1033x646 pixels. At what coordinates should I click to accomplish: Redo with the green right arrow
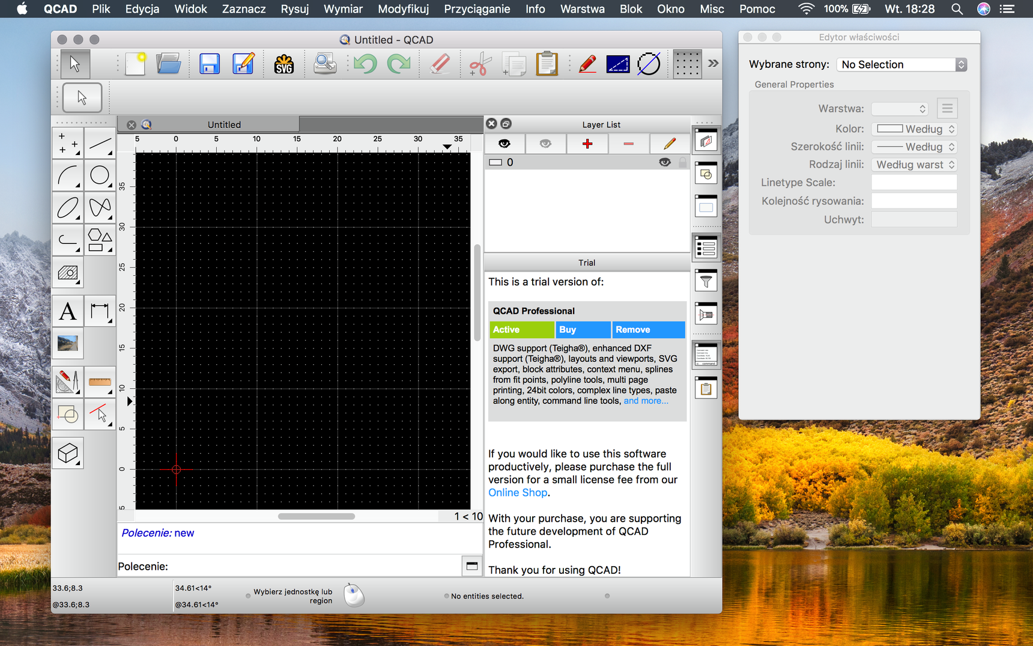click(x=399, y=64)
